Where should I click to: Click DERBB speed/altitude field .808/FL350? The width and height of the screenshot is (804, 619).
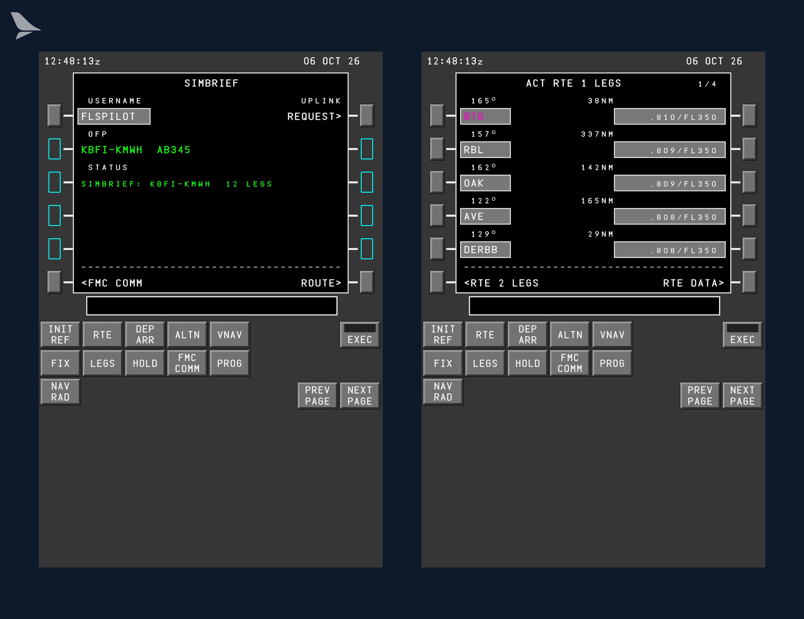pyautogui.click(x=670, y=250)
